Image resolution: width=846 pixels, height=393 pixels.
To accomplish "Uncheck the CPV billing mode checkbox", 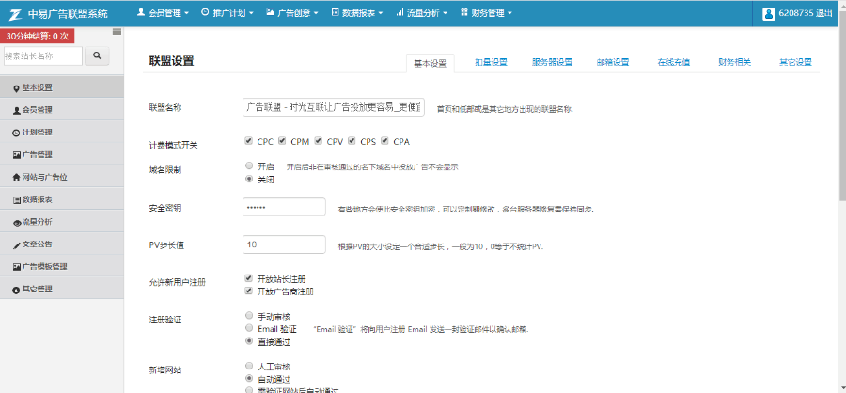I will coord(319,141).
